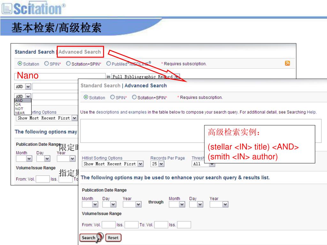Choose AND in the open operator list
327x245 pixels.
coord(23,100)
